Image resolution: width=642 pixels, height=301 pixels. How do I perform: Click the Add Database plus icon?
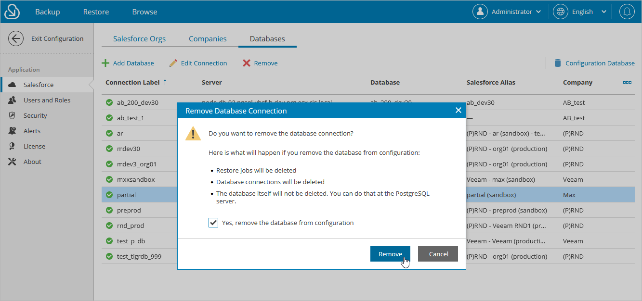(x=105, y=63)
